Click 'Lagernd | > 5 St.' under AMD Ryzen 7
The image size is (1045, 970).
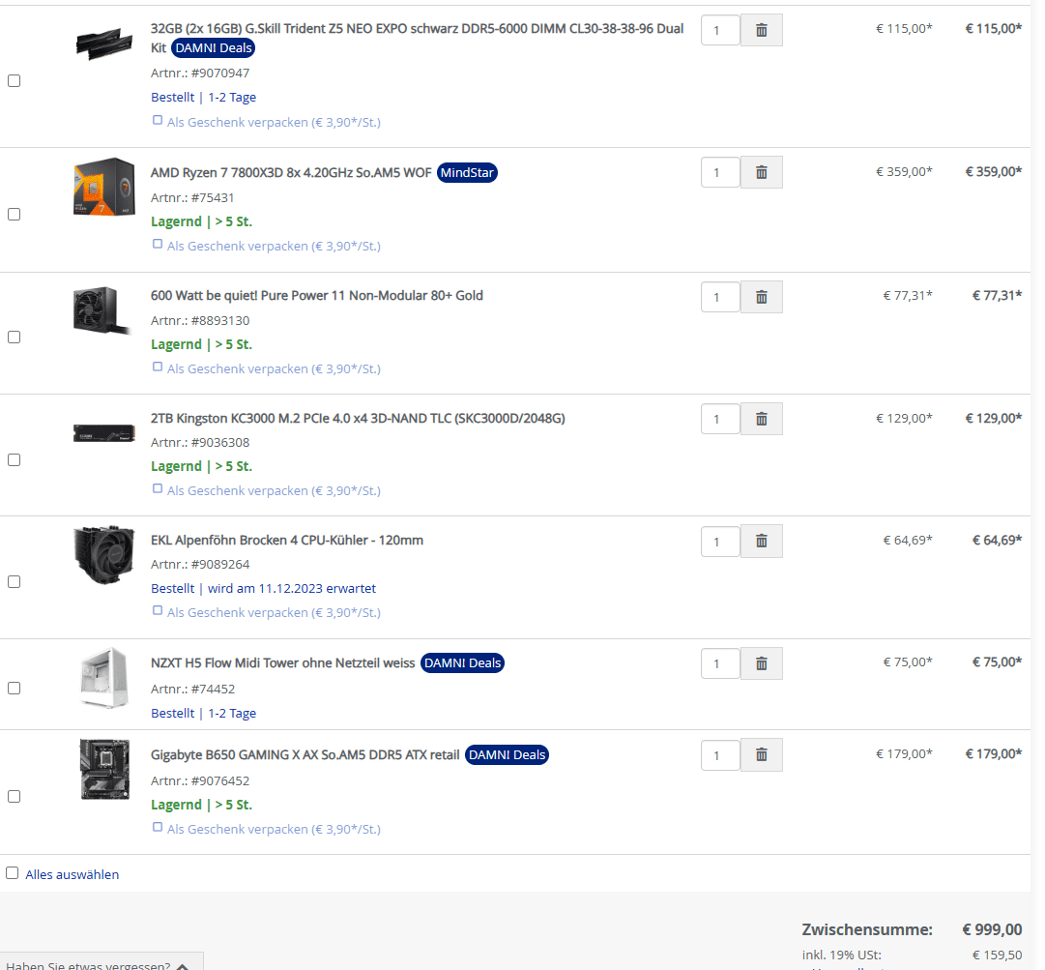(201, 221)
